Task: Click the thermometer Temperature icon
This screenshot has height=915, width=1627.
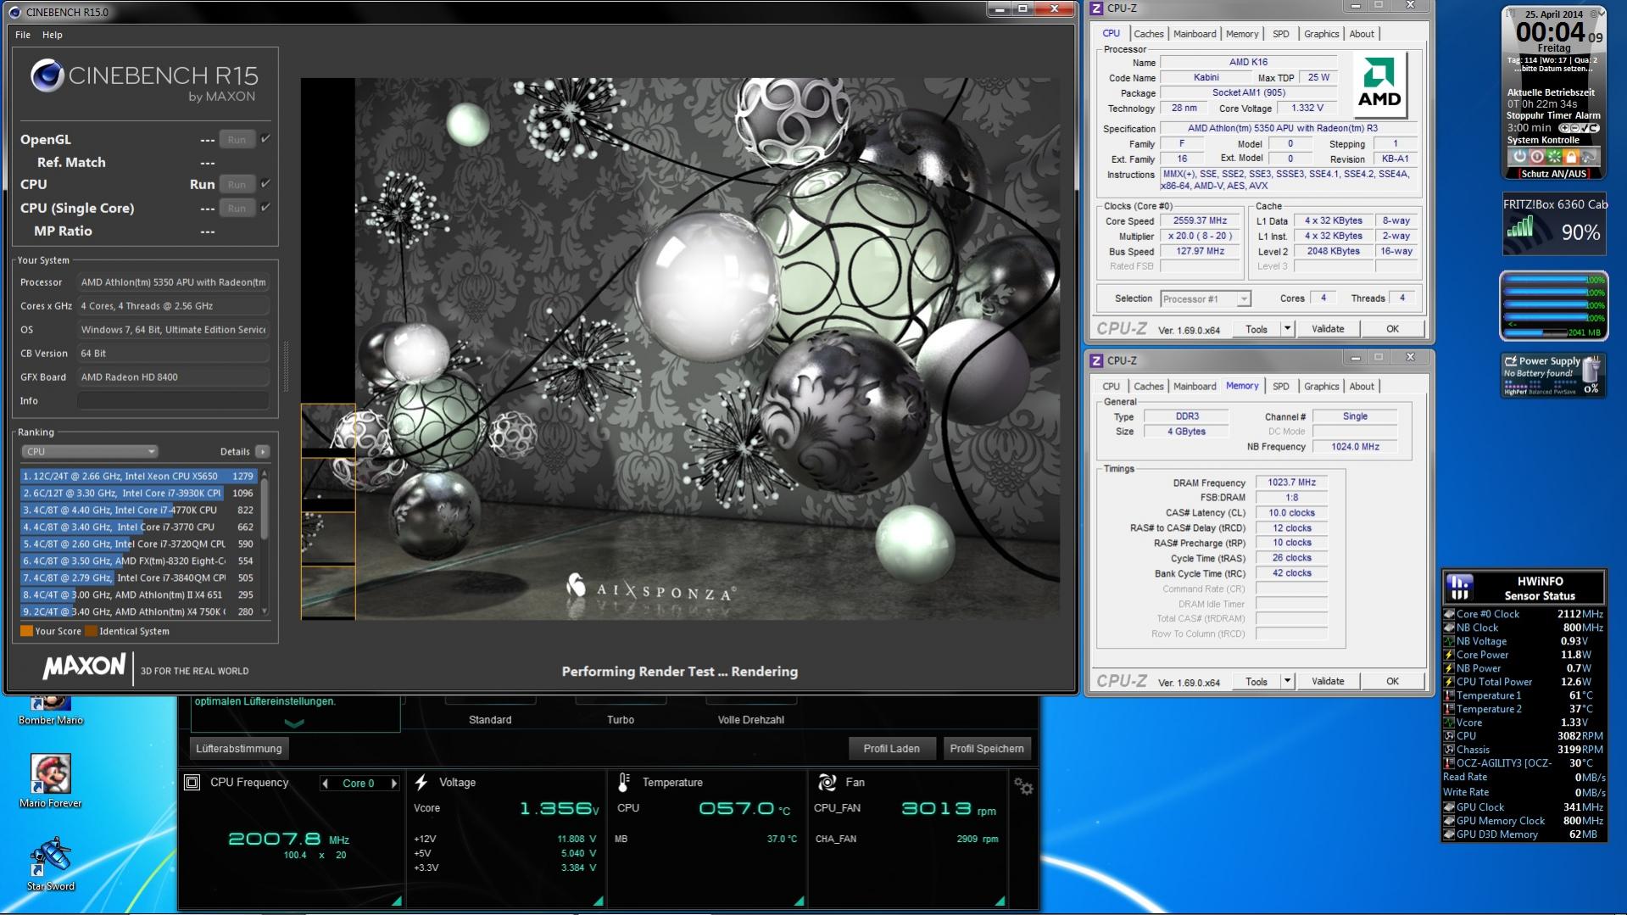Action: [x=624, y=782]
